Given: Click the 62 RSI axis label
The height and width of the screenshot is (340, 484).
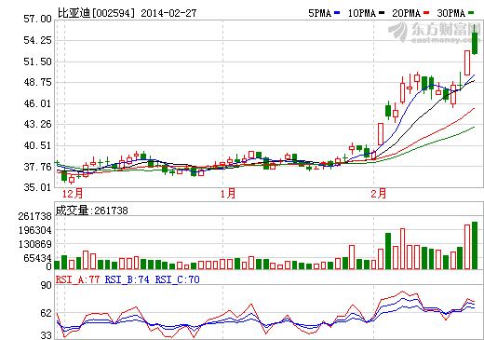Looking at the screenshot, I should 46,313.
